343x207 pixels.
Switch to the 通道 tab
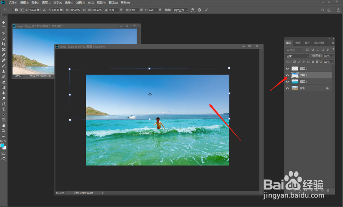tap(298, 43)
